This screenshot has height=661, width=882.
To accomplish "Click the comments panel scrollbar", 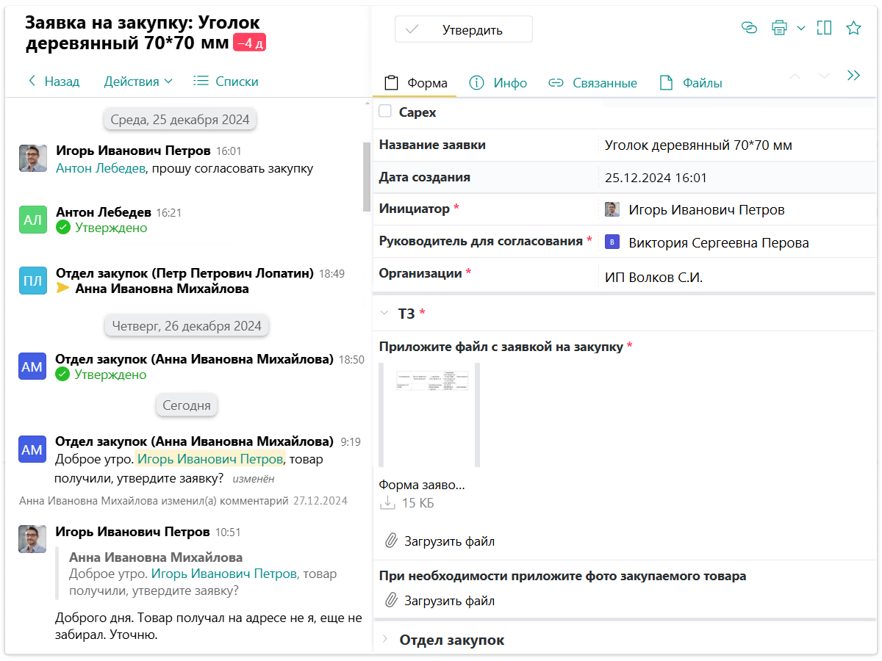I will point(367,176).
